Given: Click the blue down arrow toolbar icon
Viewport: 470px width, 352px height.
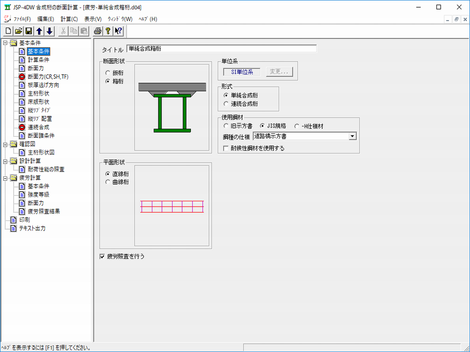Looking at the screenshot, I should [x=50, y=31].
